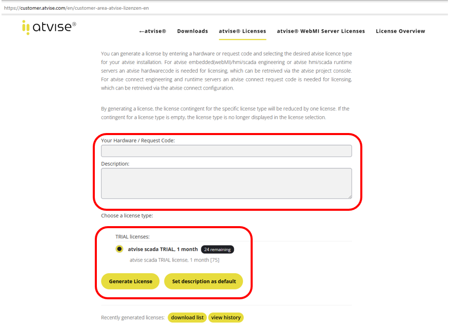This screenshot has width=451, height=330.
Task: Click the 'Your Hardware / Request Code:' label
Action: pyautogui.click(x=138, y=141)
